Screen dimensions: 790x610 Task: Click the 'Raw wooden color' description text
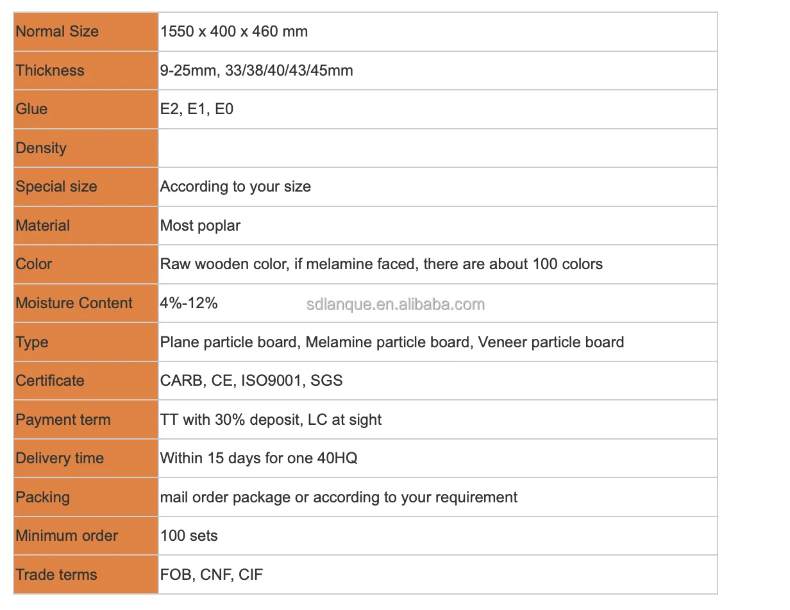pyautogui.click(x=223, y=264)
